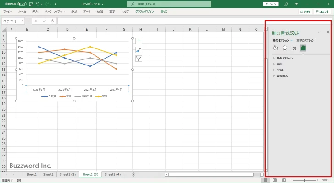Click the 共有 share button
The height and width of the screenshot is (183, 334).
point(305,12)
